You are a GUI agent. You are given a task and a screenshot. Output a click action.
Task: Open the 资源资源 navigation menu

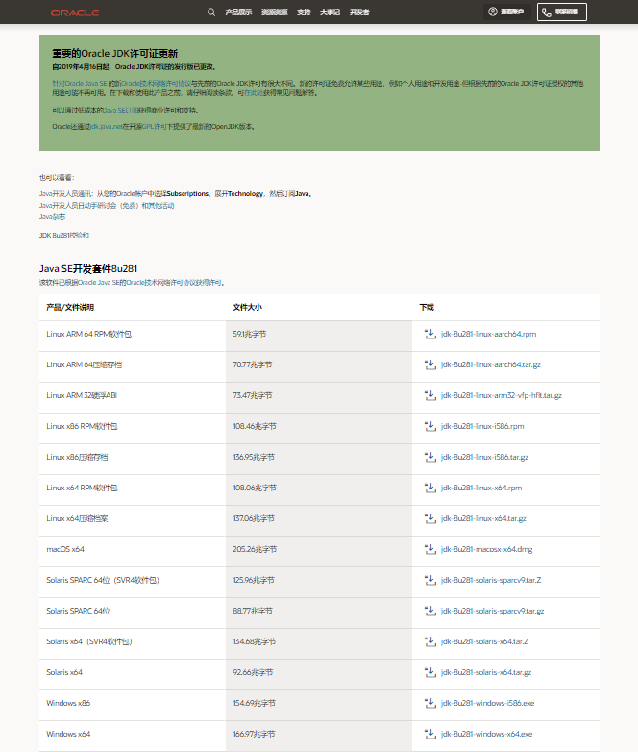274,12
